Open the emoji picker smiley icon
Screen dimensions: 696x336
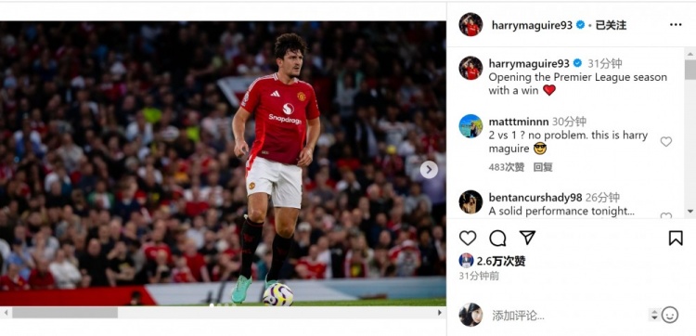coord(670,315)
